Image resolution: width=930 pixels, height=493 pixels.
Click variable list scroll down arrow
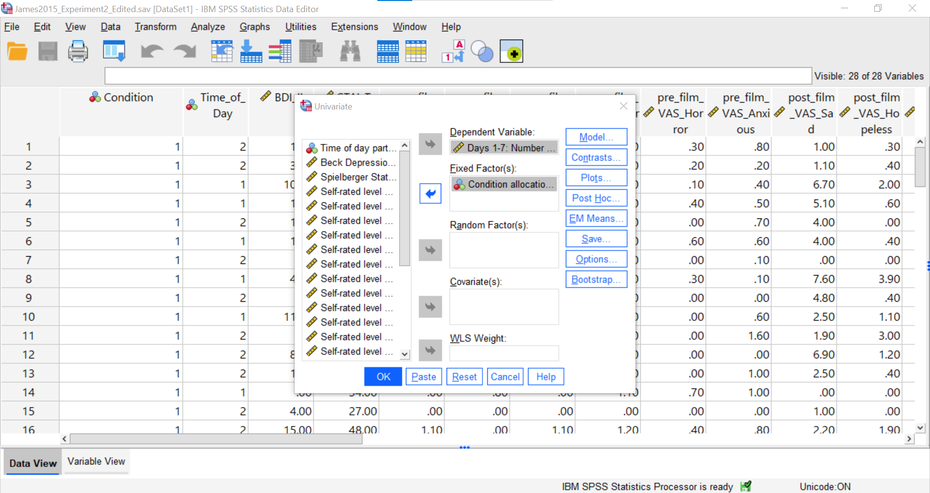405,354
